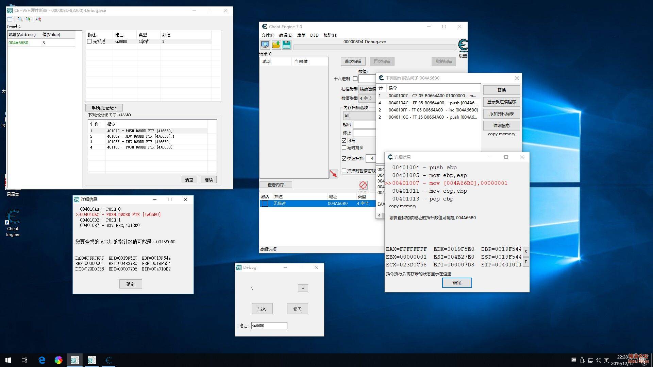
Task: Click the 详细信息 button in the opcode window
Action: pyautogui.click(x=501, y=126)
